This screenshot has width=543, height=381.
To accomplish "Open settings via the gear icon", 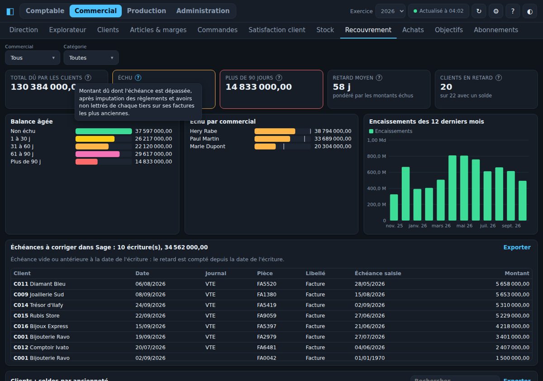I will pos(496,11).
